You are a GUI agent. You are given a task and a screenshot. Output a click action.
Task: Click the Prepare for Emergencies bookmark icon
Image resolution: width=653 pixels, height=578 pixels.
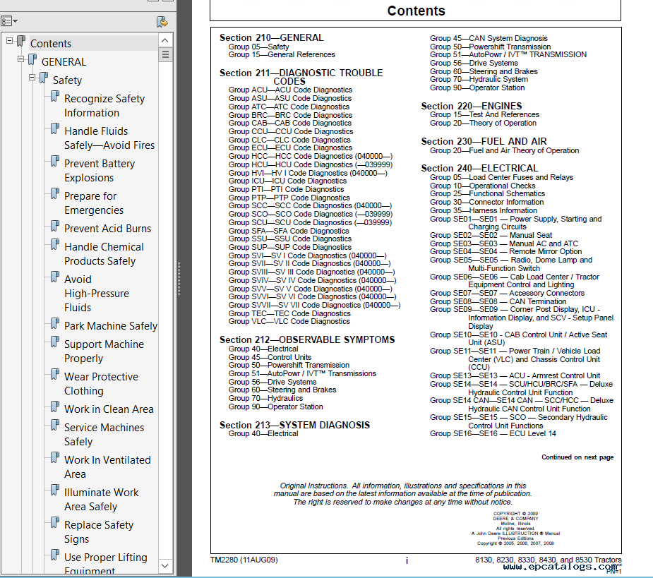pos(55,193)
